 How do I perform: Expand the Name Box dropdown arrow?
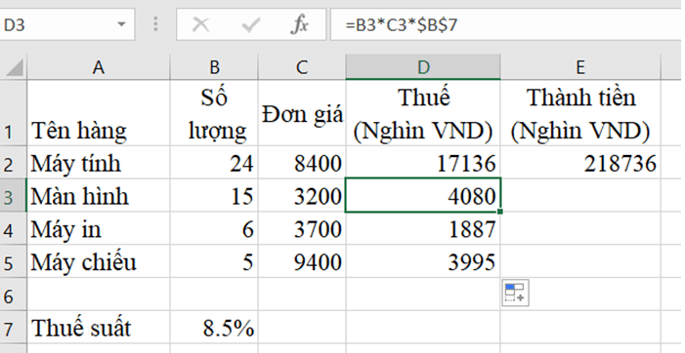[x=121, y=24]
